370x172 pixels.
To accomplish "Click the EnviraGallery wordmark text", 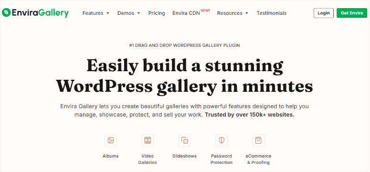I will (40, 13).
